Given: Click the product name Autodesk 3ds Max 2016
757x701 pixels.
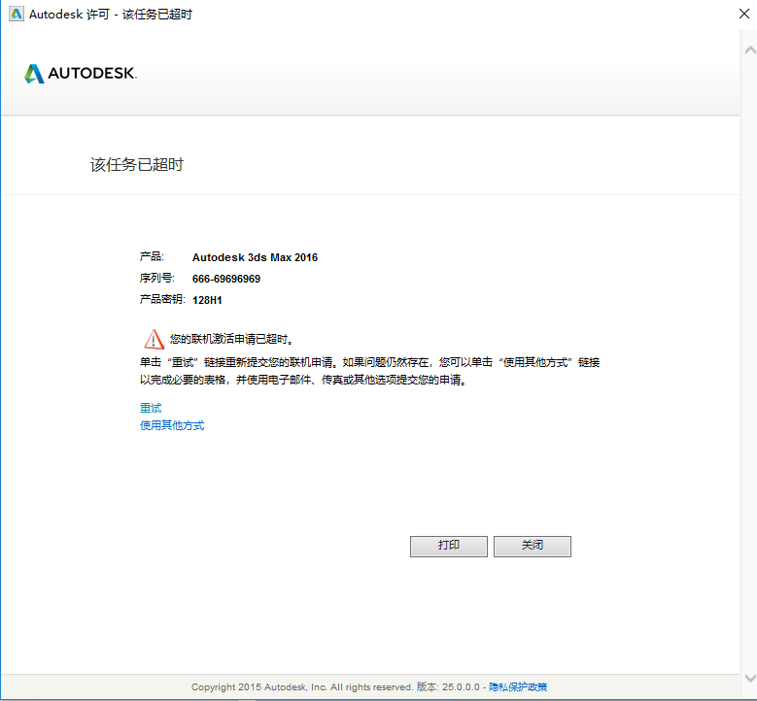Looking at the screenshot, I should (x=255, y=257).
